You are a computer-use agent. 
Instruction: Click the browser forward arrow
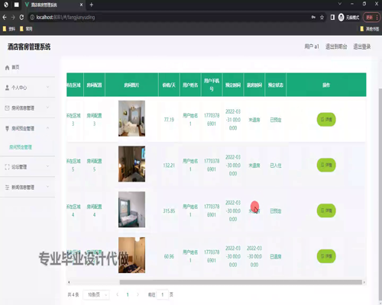point(13,18)
